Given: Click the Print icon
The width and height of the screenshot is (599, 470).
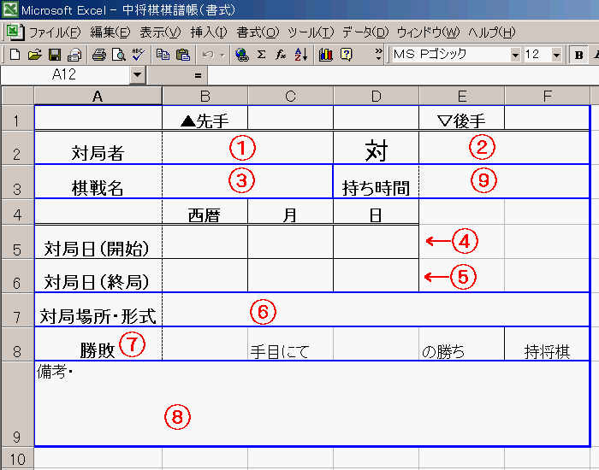Looking at the screenshot, I should (99, 55).
